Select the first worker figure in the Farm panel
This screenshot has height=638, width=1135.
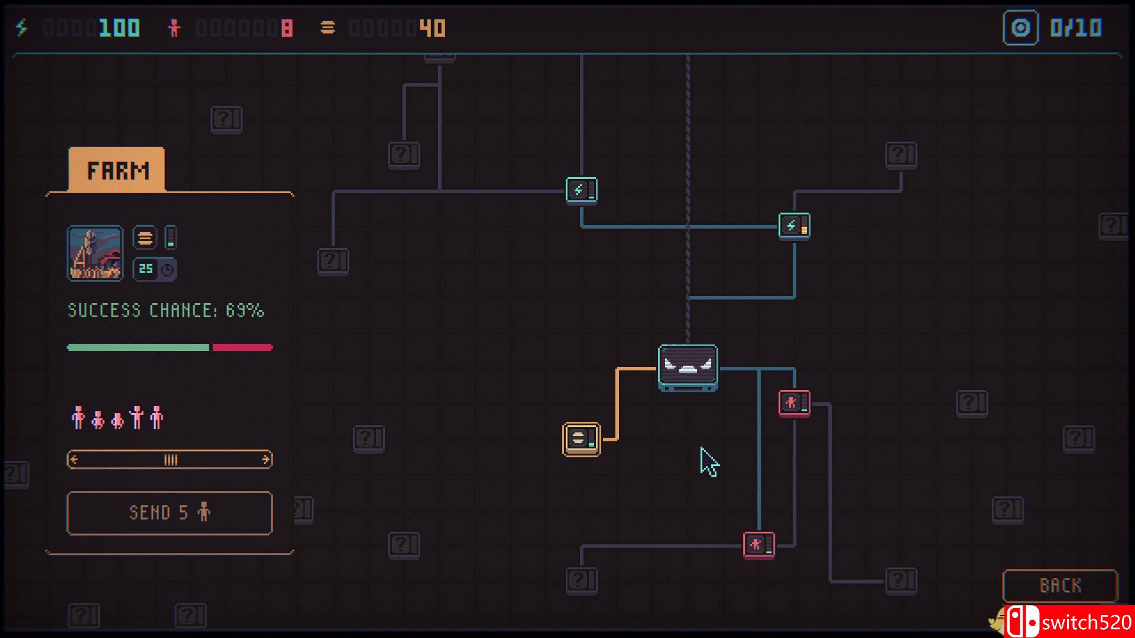[76, 418]
